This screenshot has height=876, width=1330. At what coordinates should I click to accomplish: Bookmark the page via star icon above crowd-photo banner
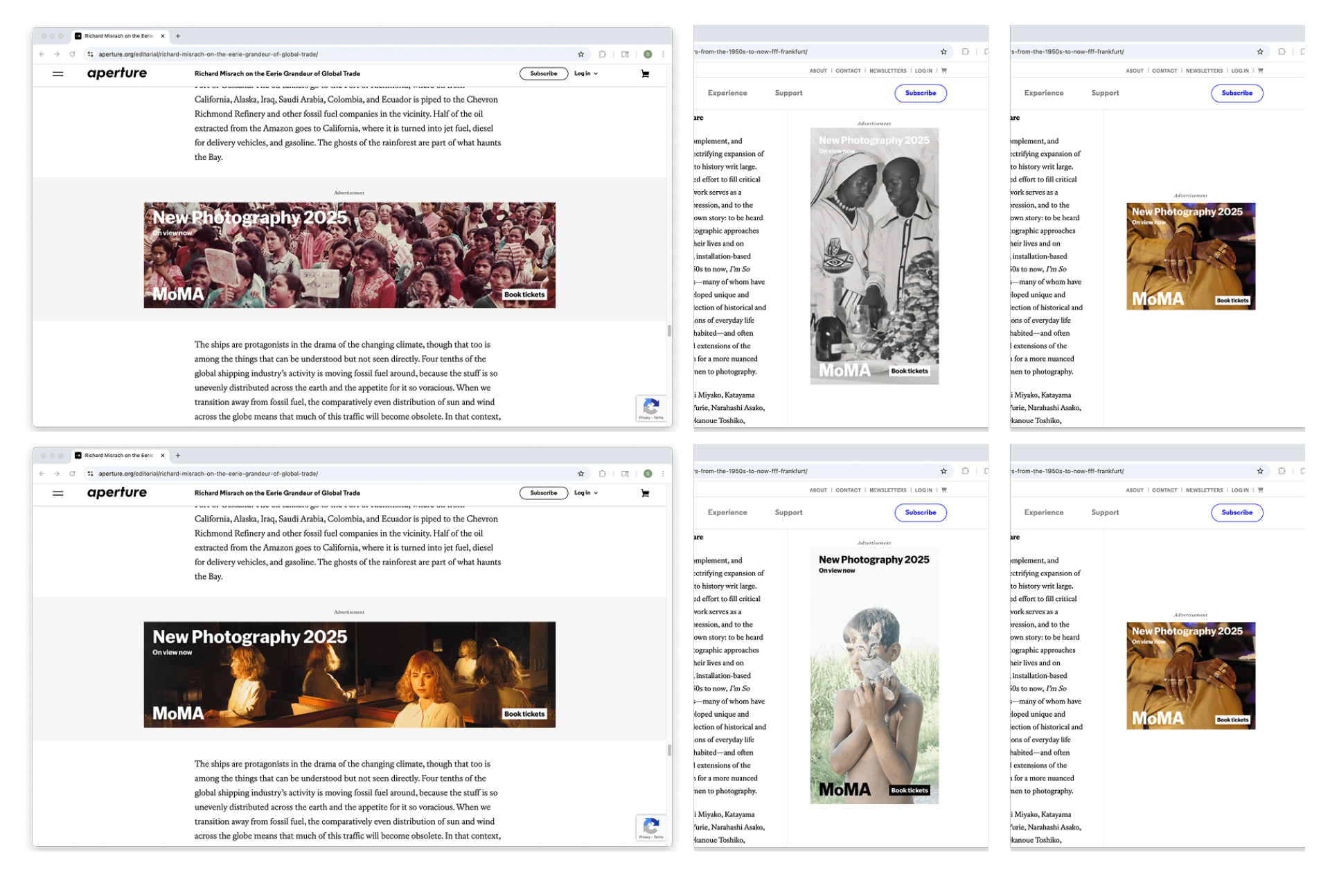[x=580, y=54]
